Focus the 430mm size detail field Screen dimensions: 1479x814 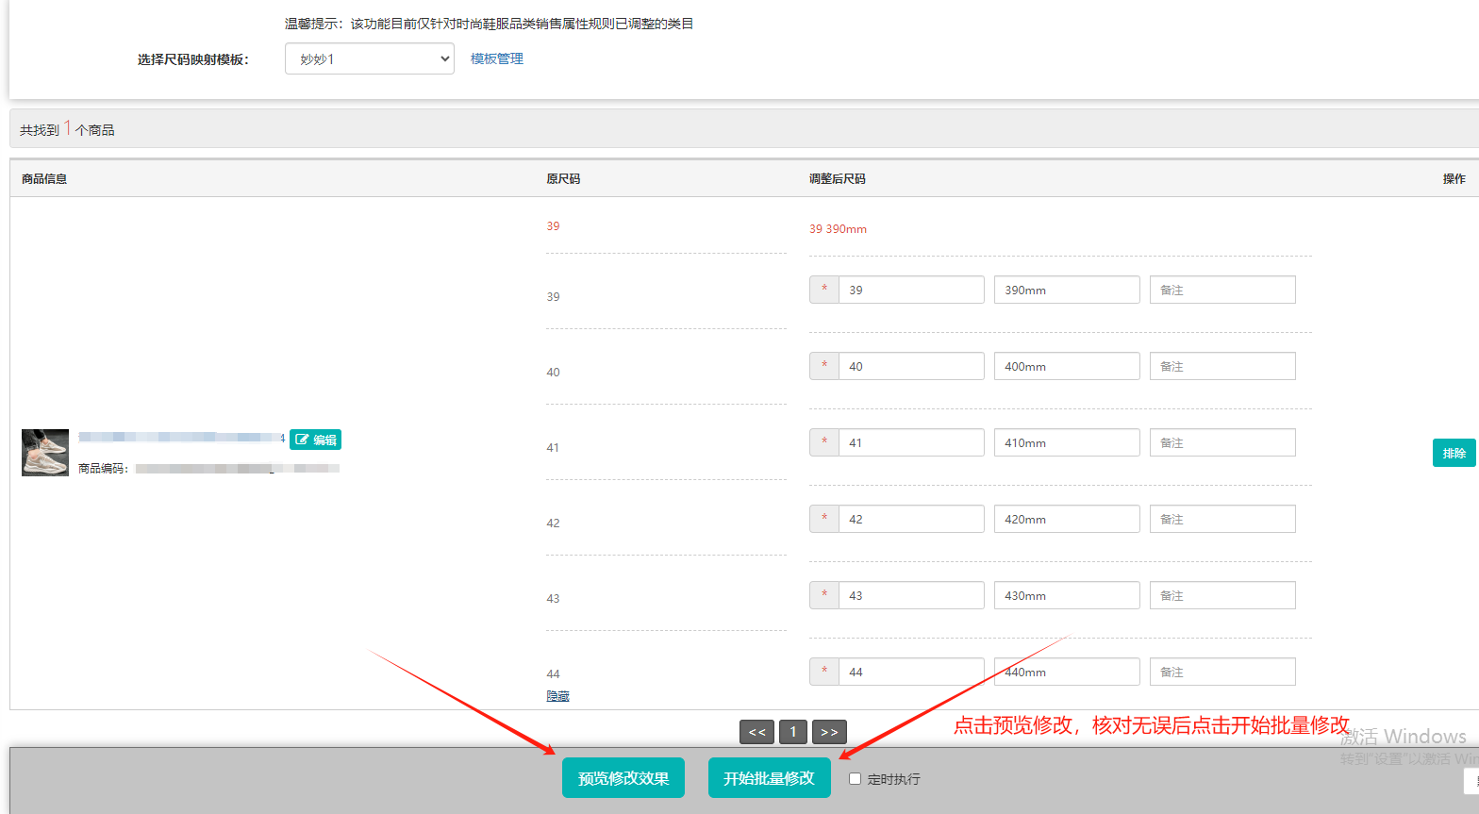coord(1066,595)
